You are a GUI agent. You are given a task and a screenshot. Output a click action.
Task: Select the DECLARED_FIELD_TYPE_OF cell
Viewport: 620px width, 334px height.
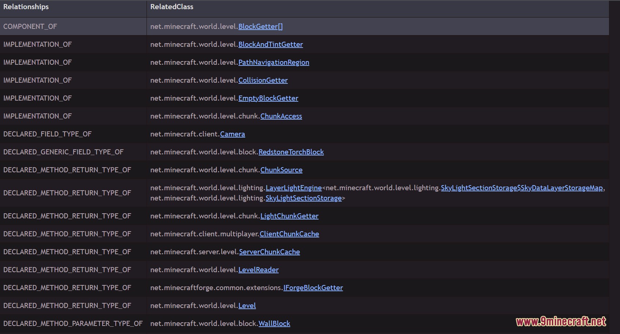click(x=73, y=134)
